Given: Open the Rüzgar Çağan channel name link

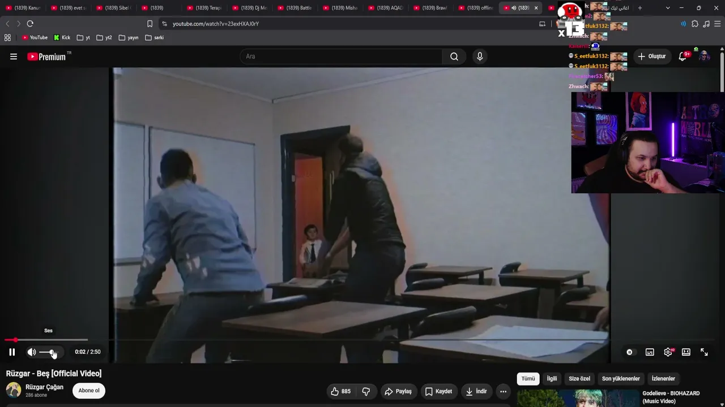Looking at the screenshot, I should [44, 387].
